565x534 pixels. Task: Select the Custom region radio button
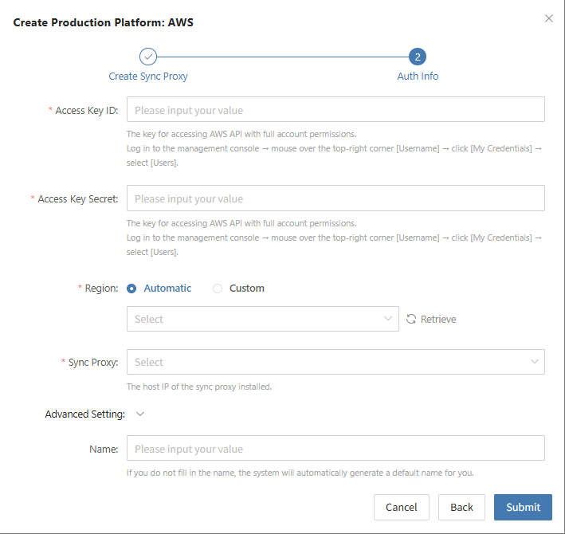[x=218, y=289]
